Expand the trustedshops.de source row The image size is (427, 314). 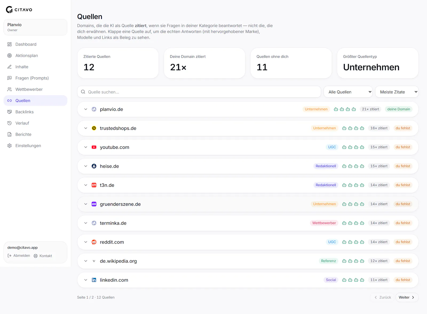coord(86,128)
